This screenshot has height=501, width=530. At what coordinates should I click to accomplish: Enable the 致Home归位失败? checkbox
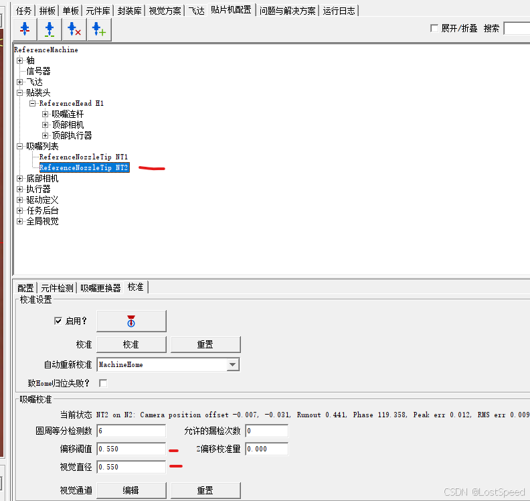pos(103,383)
